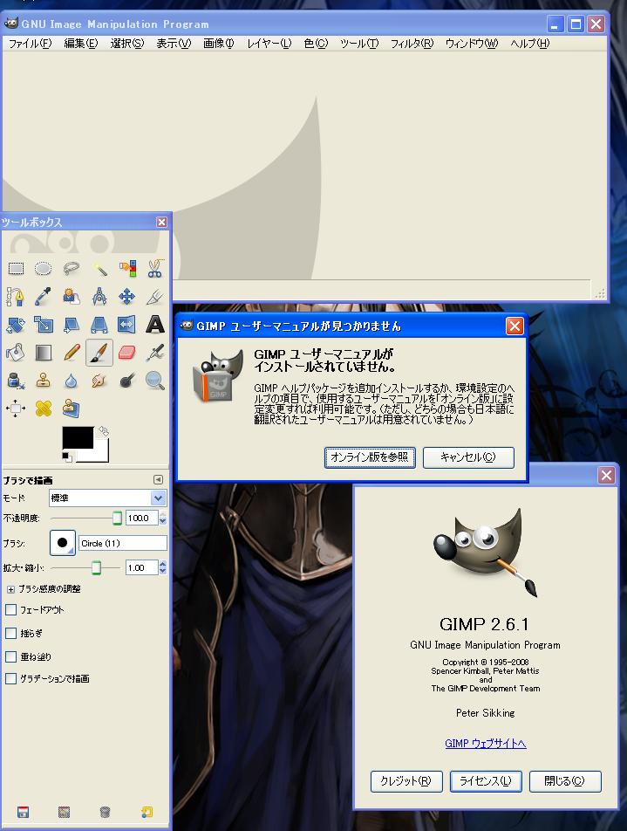The height and width of the screenshot is (831, 627).
Task: Enable the グラデーションで描画 checkbox
Action: point(10,679)
